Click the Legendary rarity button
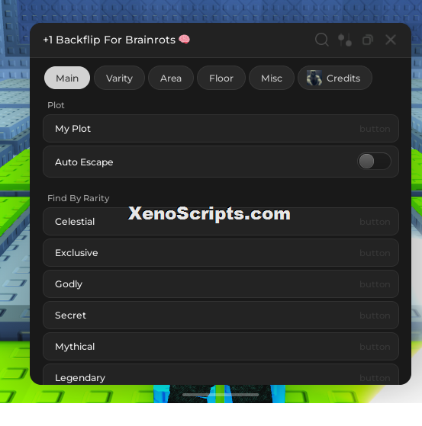This screenshot has width=422, height=426. [221, 374]
